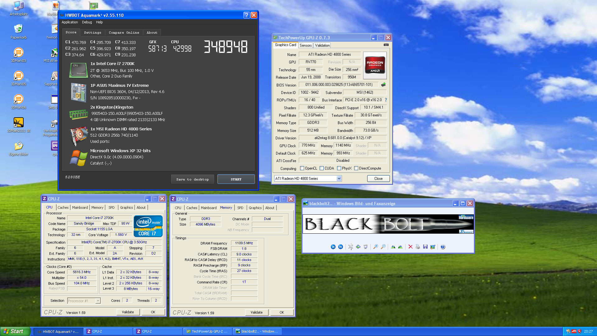Image resolution: width=597 pixels, height=336 pixels.
Task: Select the 3DMark03 desktop shortcut
Action: [x=19, y=55]
